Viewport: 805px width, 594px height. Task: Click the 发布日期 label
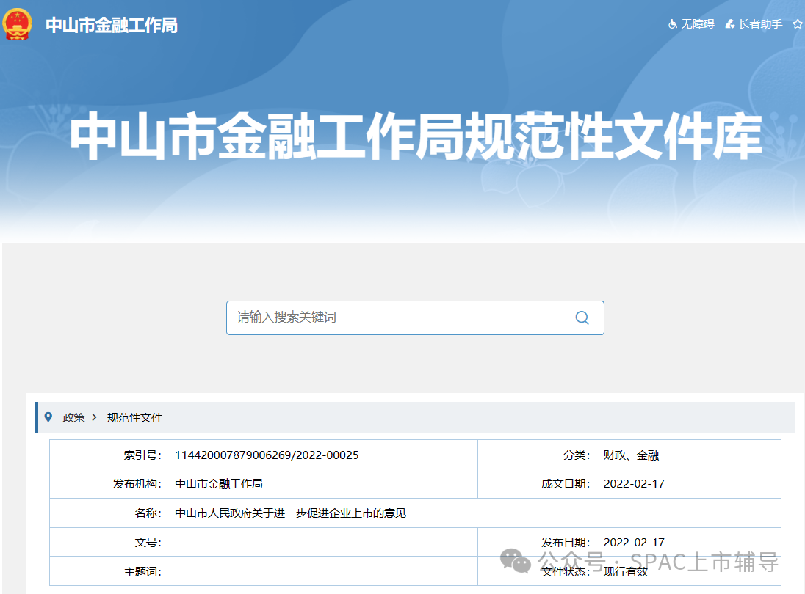click(x=566, y=542)
